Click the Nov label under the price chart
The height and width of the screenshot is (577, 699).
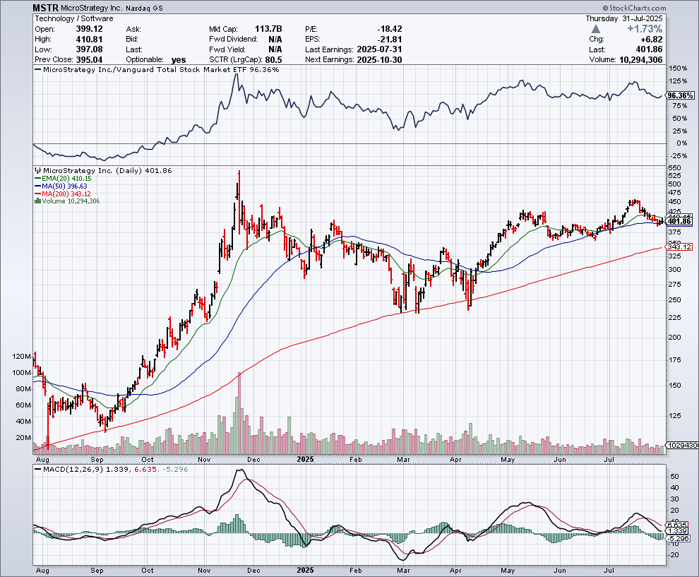(204, 459)
